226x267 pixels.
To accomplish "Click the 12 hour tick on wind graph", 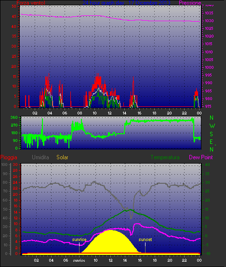I will pyautogui.click(x=109, y=113).
